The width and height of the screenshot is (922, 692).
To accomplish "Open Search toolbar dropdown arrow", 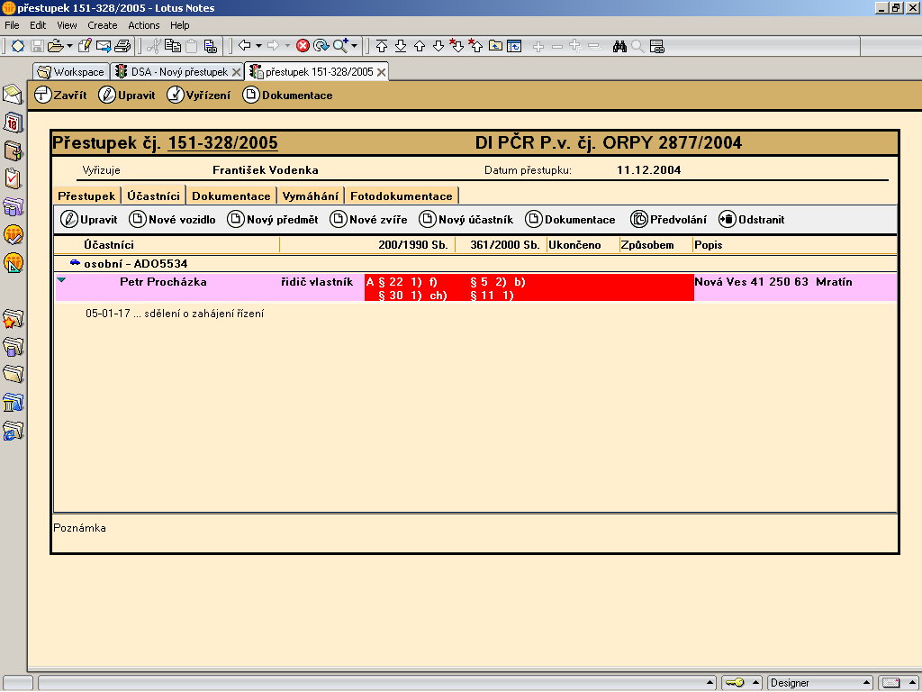I will [x=354, y=46].
